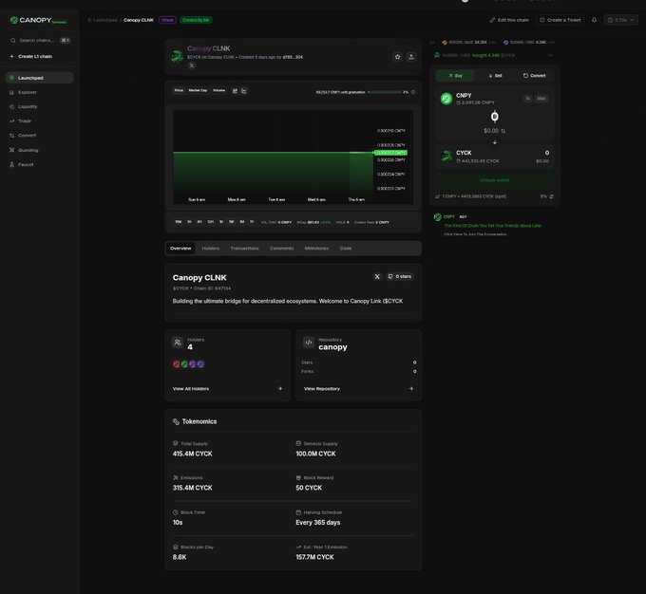Switch to the Comments tab
This screenshot has width=646, height=594.
[282, 249]
